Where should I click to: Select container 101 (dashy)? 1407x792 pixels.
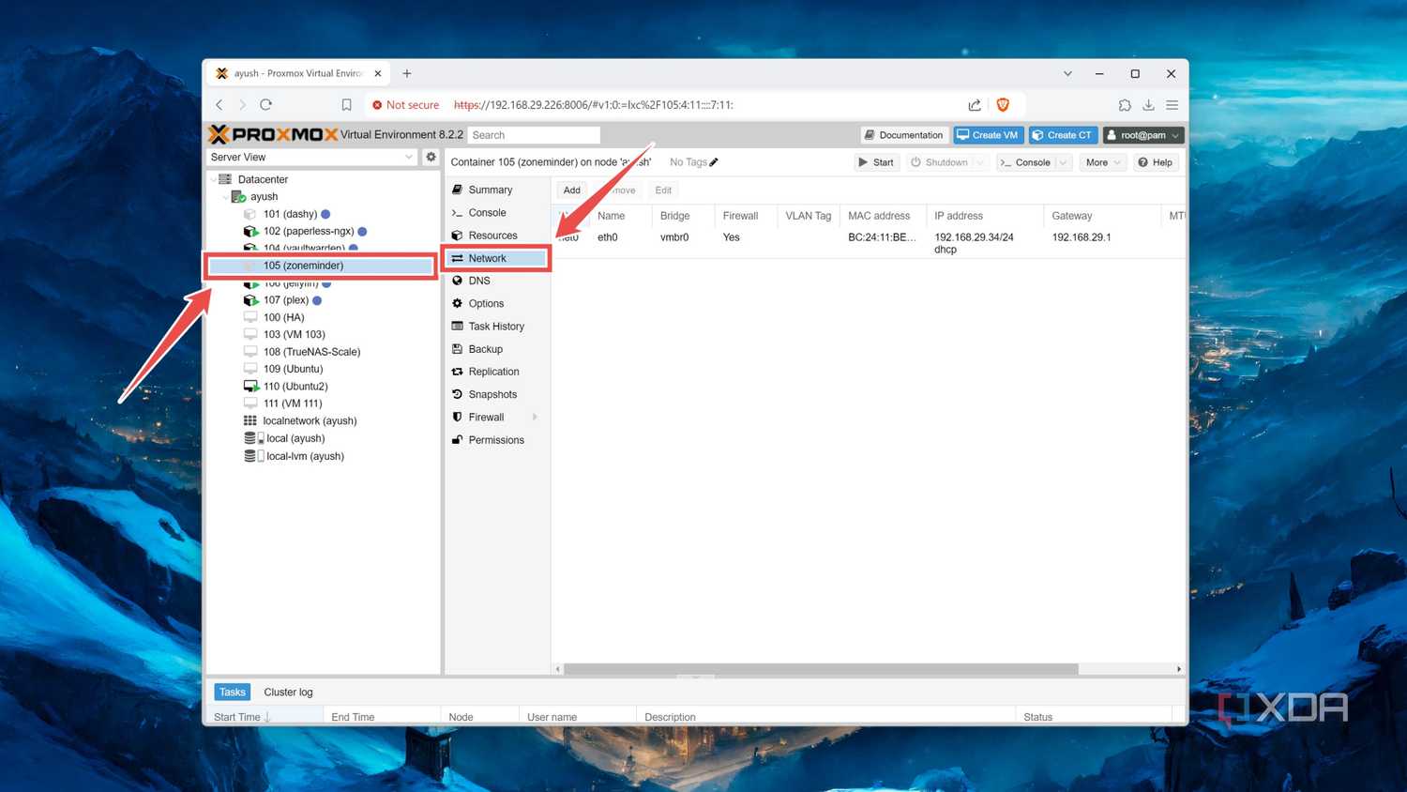(290, 214)
